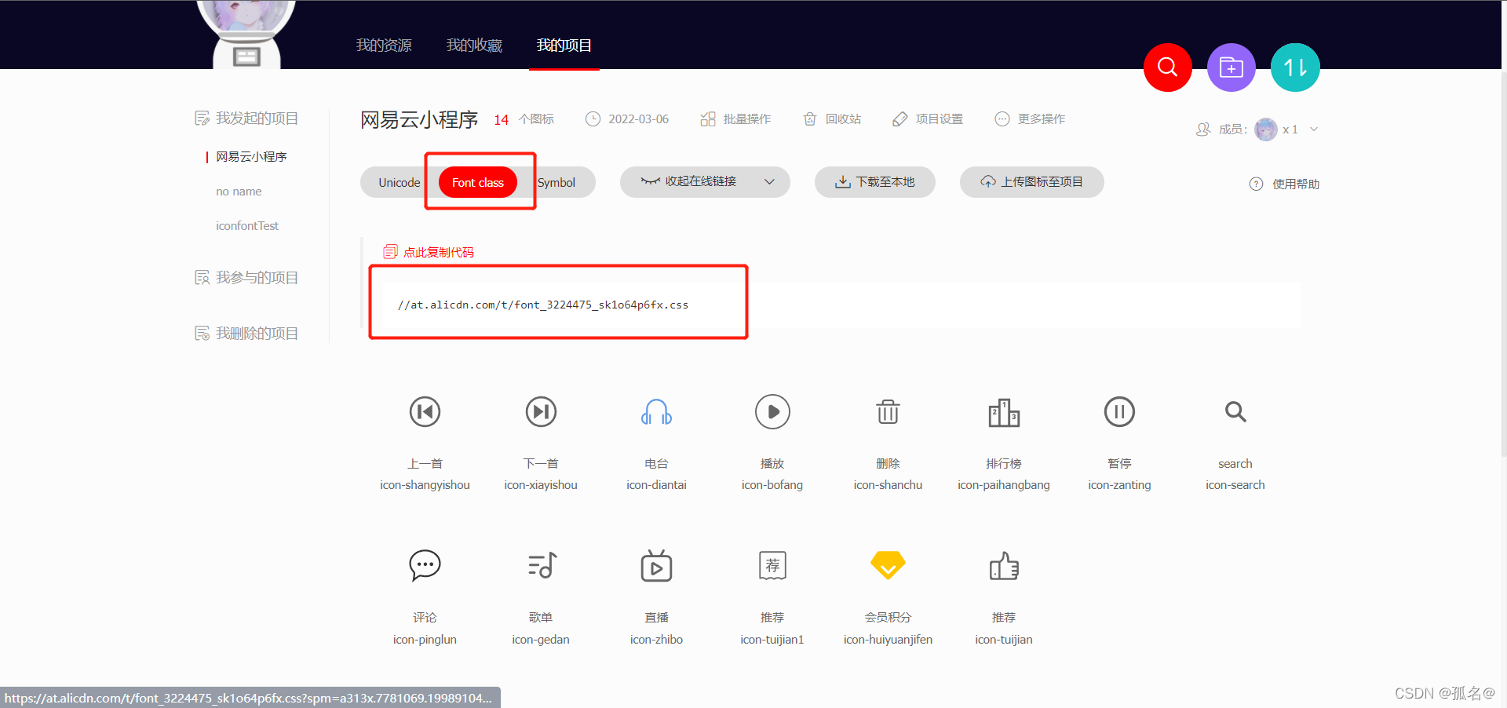Switch to Unicode mode
Screen dimensions: 1507x708
tap(399, 183)
